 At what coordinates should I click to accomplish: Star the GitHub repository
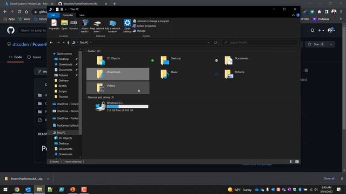click(316, 44)
